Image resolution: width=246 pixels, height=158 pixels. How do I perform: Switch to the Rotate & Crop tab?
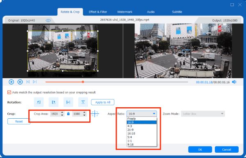pos(70,12)
